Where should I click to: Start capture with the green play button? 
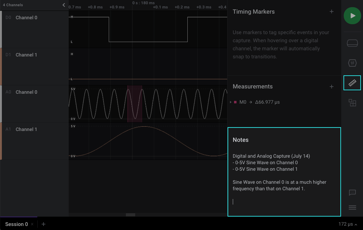[352, 16]
